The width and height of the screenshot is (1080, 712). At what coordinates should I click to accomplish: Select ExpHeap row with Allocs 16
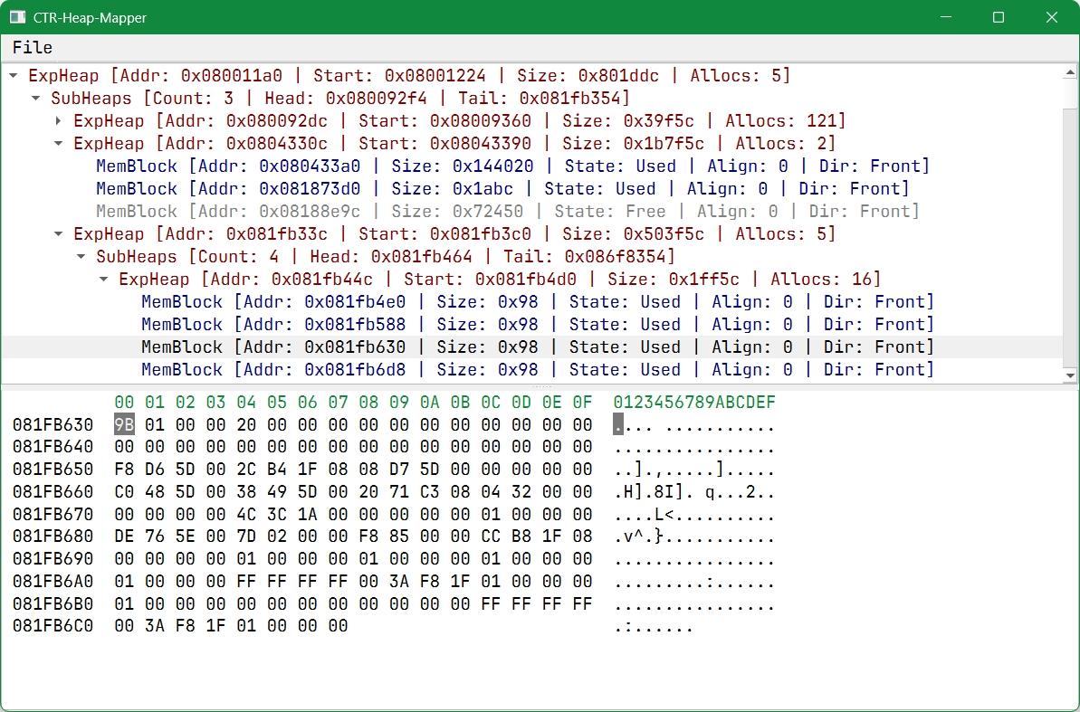point(500,280)
